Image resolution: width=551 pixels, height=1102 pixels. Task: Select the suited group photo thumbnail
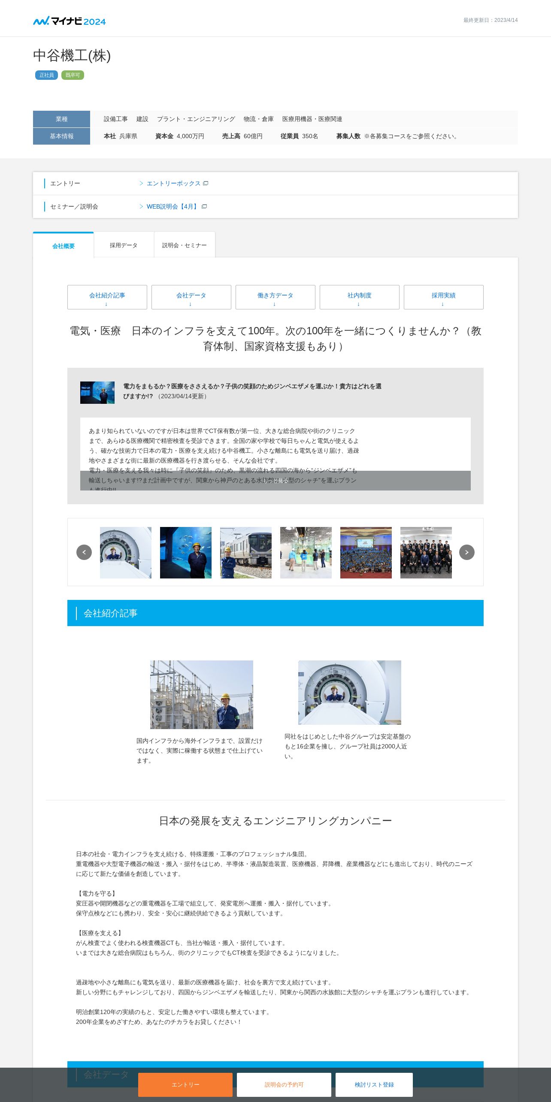tap(426, 553)
